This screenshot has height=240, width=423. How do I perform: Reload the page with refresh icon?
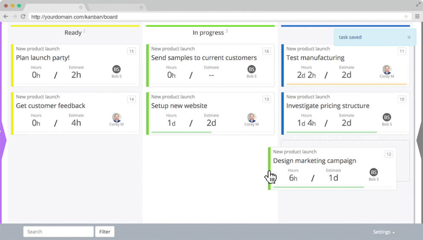point(23,17)
